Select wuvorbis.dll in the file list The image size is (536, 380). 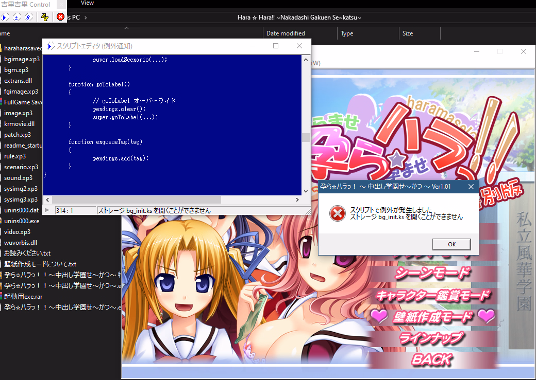(21, 243)
